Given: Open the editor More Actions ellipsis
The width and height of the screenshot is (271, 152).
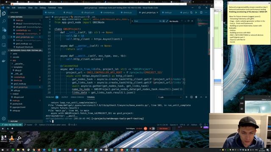Looking at the screenshot, I should [x=206, y=12].
